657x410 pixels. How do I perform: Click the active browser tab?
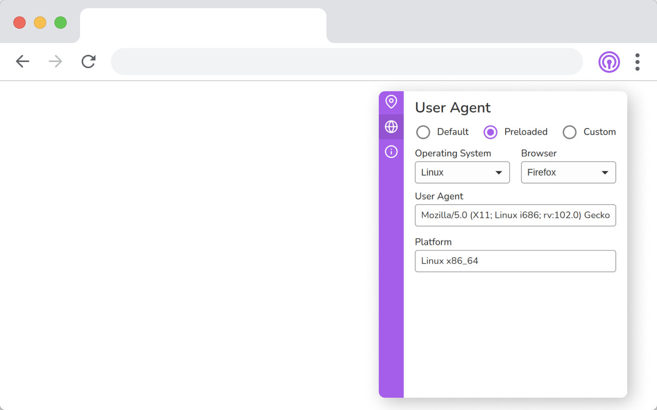click(x=203, y=26)
